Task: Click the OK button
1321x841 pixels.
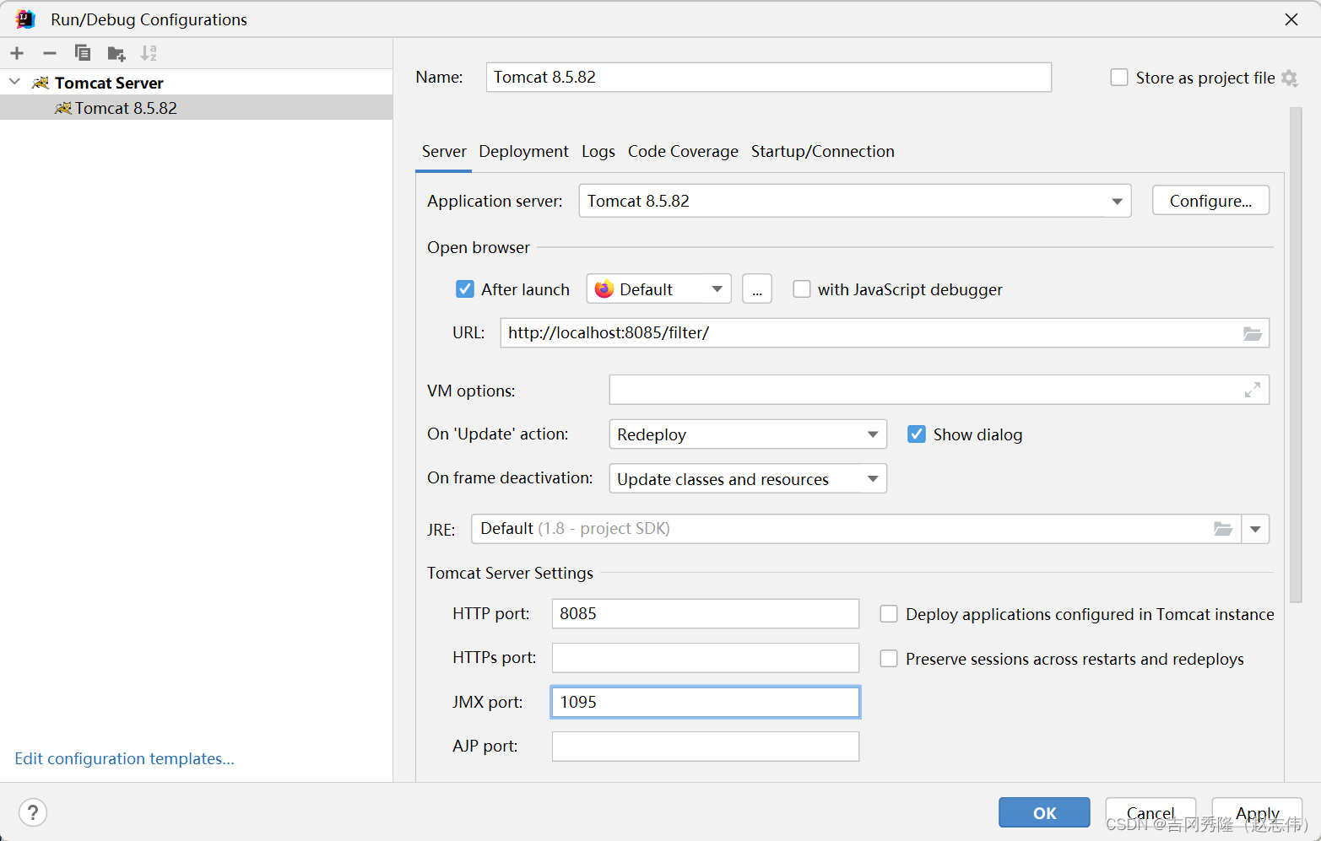Action: coord(1044,813)
